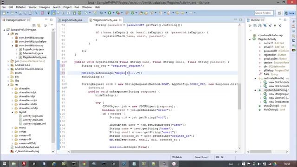Screen dimensions: 297x167
Task: Select AndroidManifest.xml in Package Explorer
Action: click(x=27, y=147)
